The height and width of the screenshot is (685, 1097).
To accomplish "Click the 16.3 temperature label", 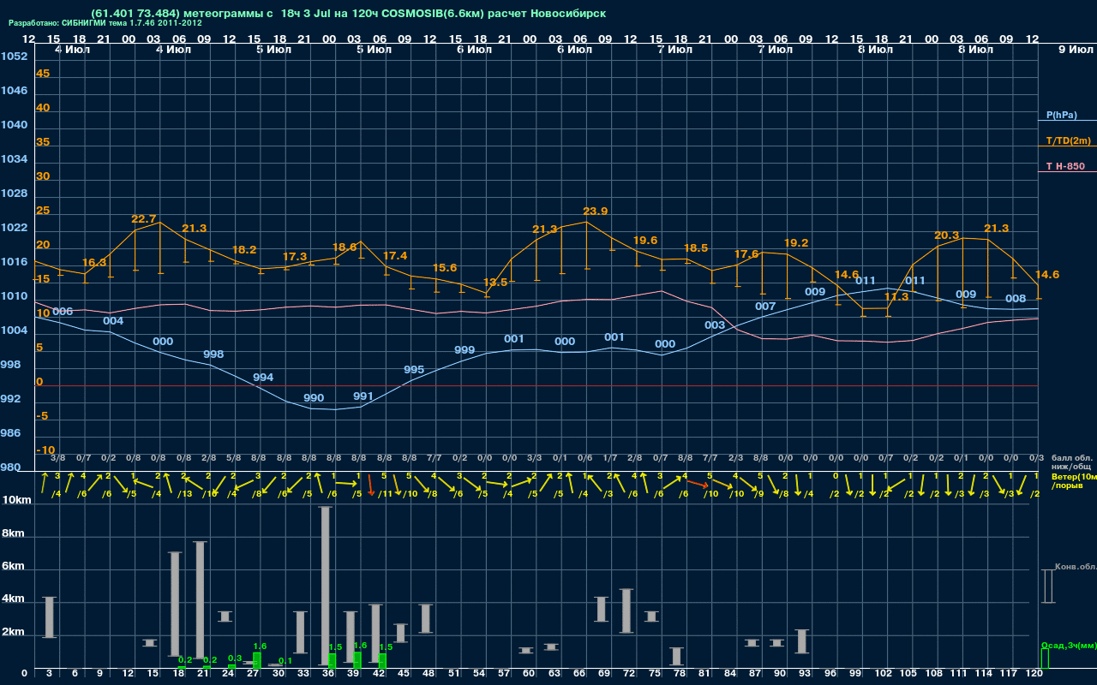I will coord(94,263).
